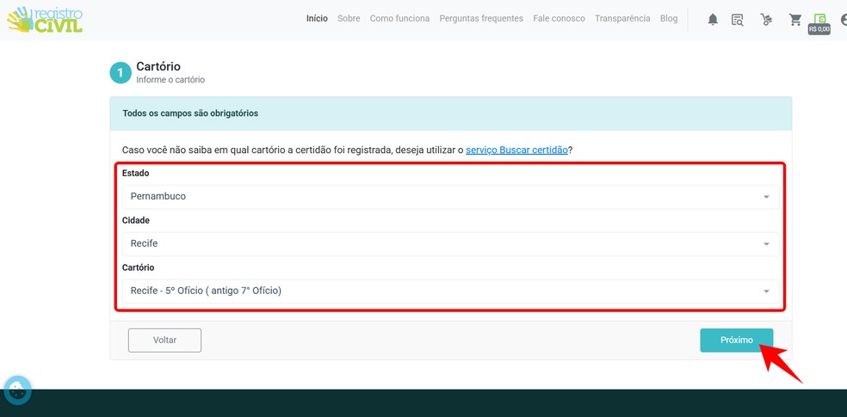Click the Informe o cartório subtitle
Screen dimensions: 847x417
click(170, 80)
